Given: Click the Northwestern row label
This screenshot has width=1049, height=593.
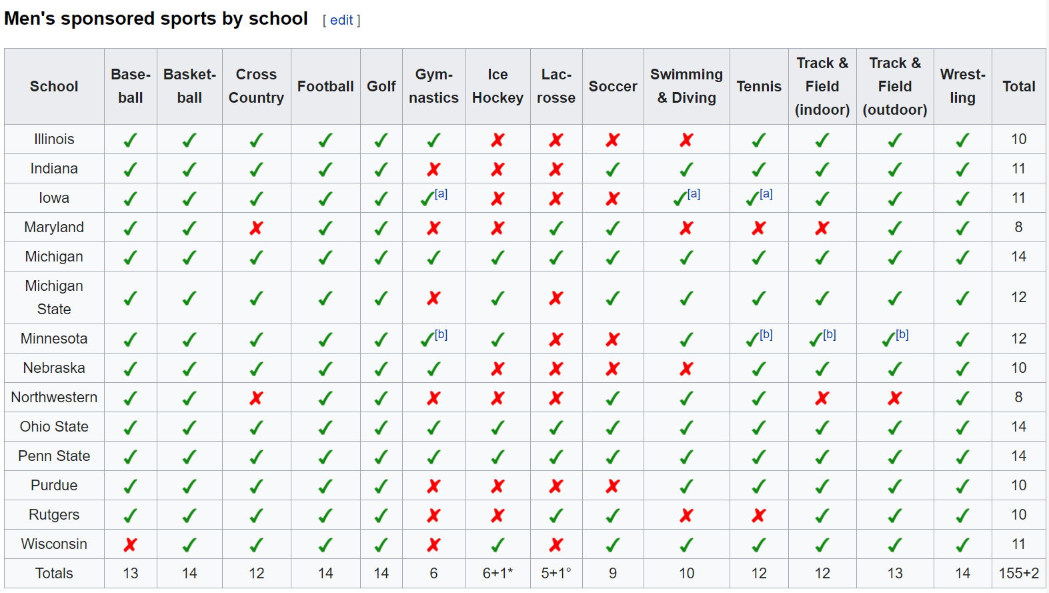Looking at the screenshot, I should point(54,398).
